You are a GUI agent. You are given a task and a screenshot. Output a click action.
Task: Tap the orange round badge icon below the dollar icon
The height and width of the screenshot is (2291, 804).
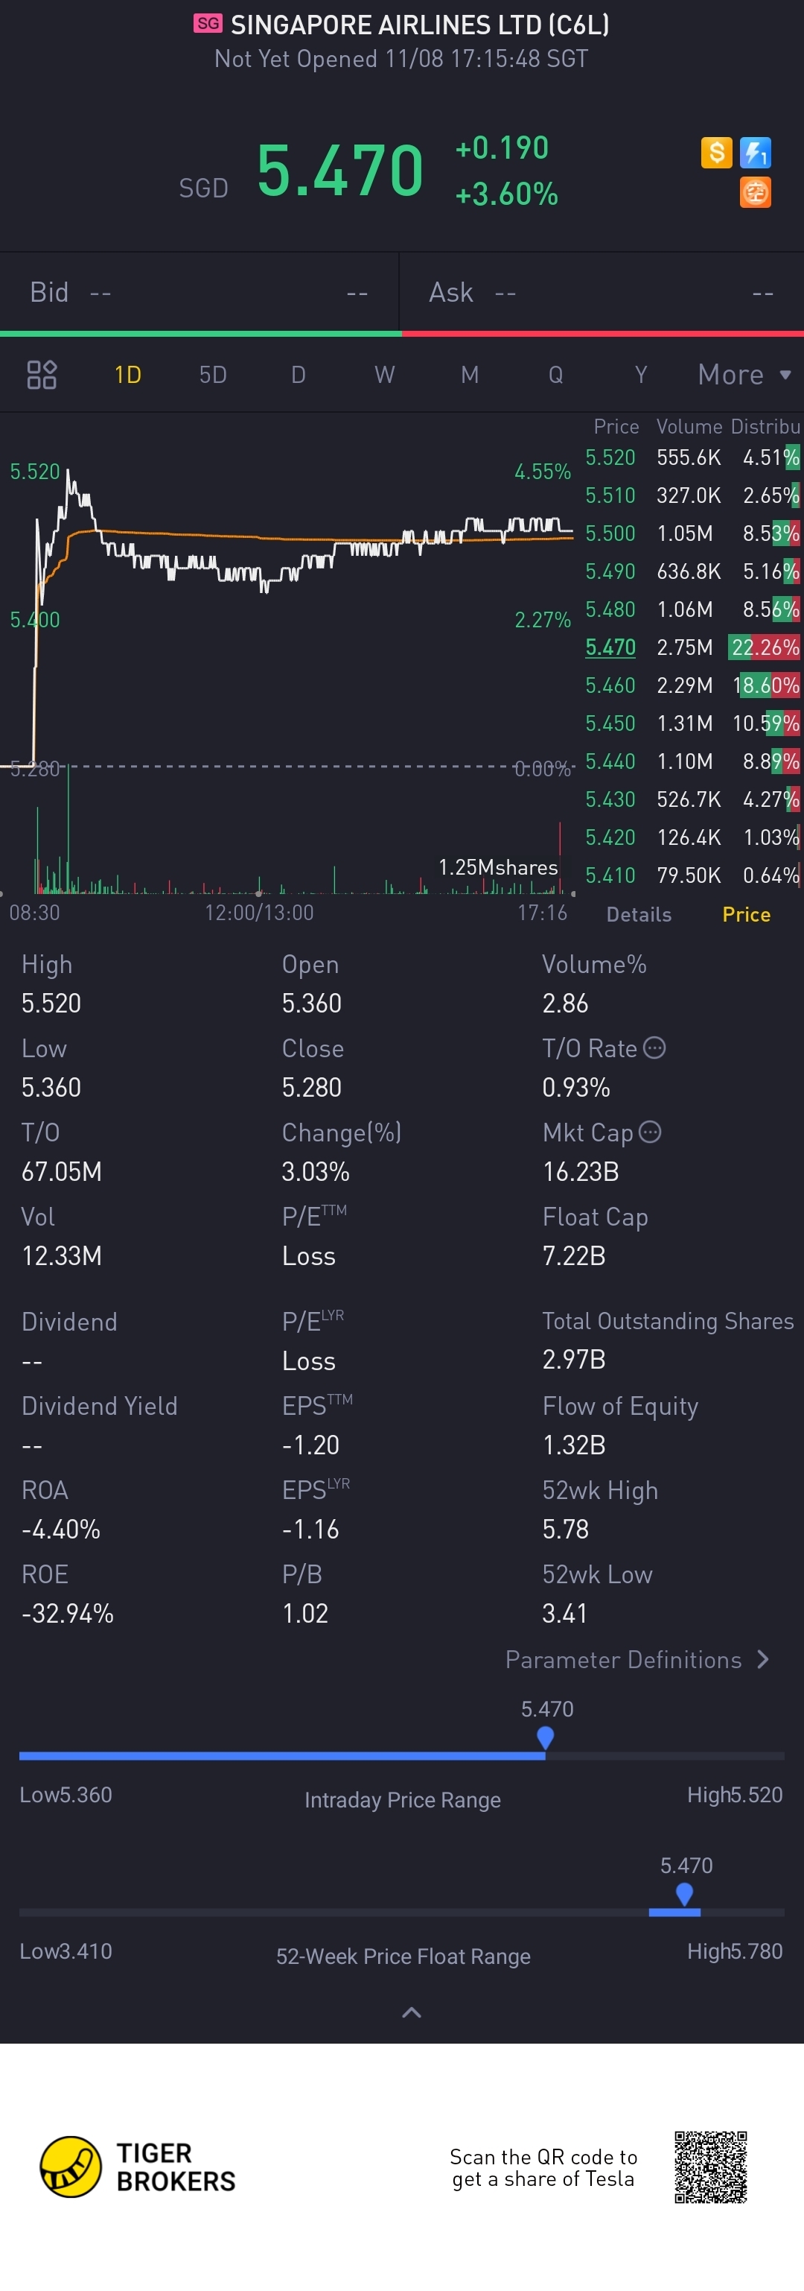click(755, 192)
